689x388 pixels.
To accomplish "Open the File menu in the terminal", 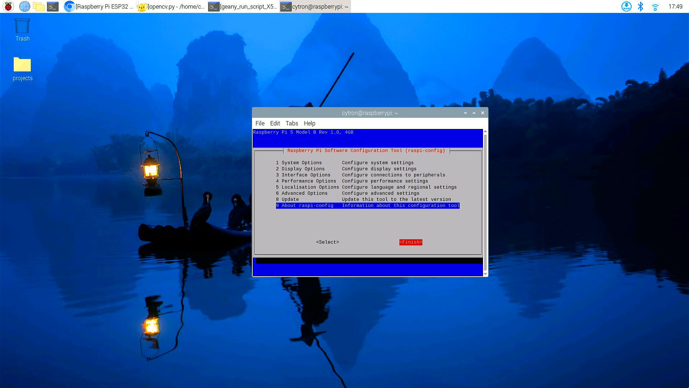I will (x=259, y=123).
